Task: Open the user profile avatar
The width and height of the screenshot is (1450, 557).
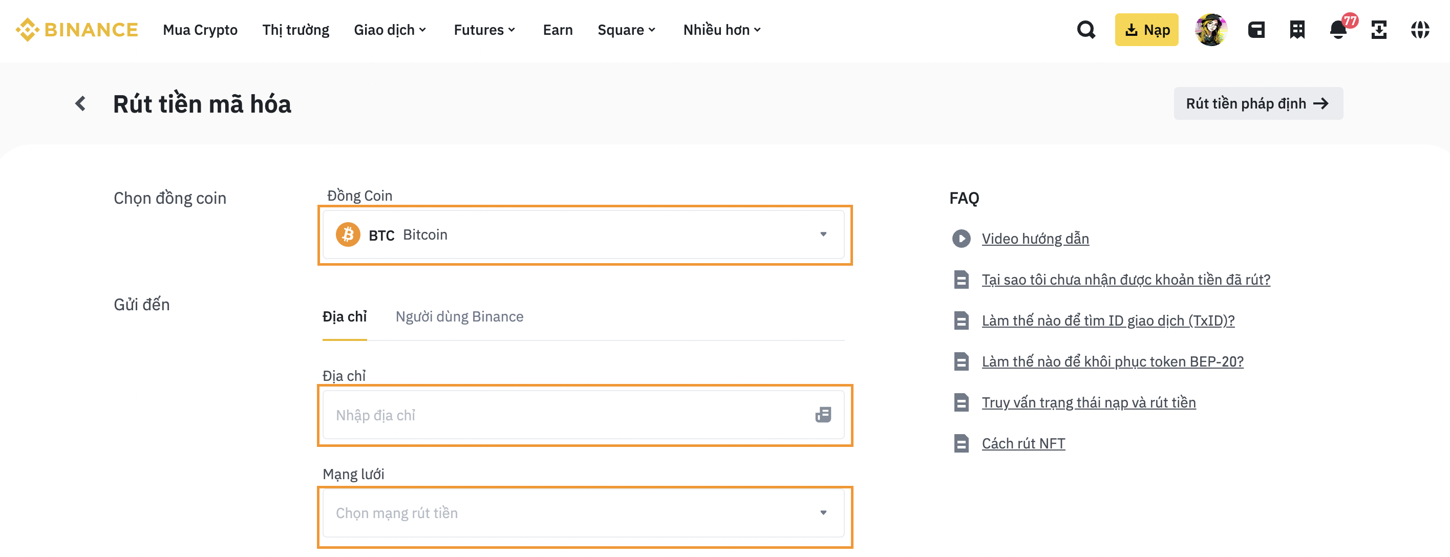Action: (1211, 30)
